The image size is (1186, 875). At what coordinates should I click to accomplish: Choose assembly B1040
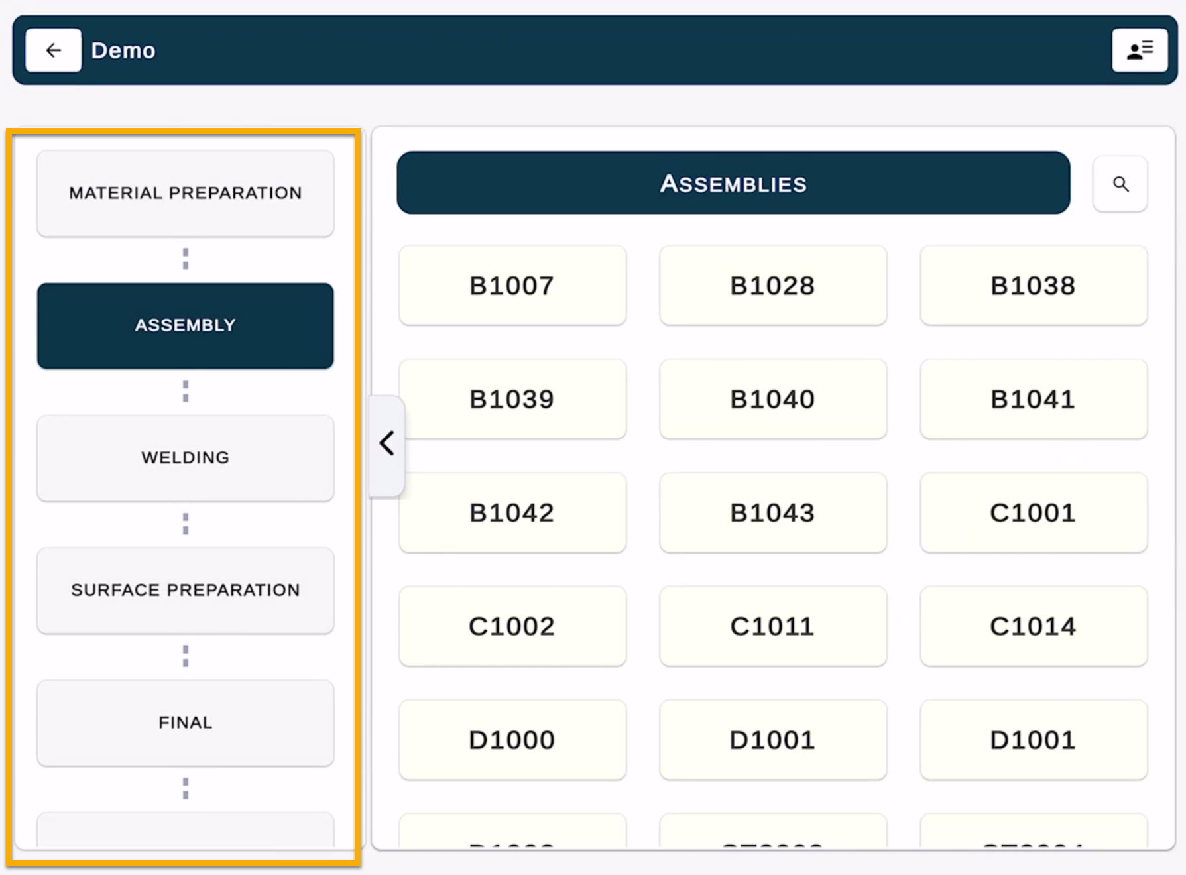[772, 399]
